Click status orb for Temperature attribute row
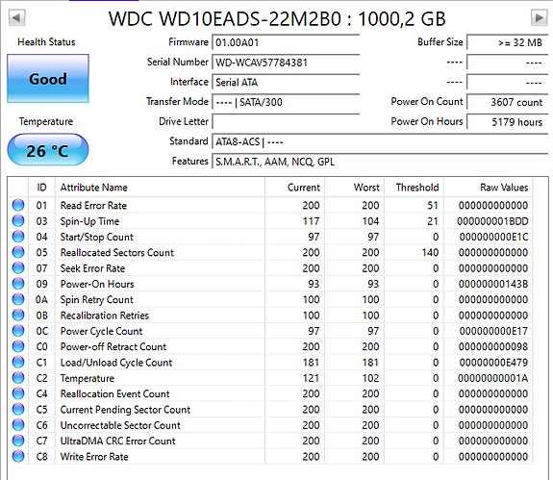The image size is (553, 480). 18,378
